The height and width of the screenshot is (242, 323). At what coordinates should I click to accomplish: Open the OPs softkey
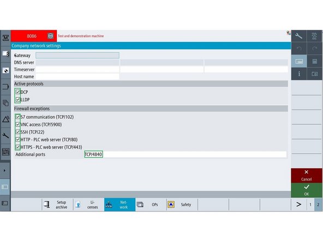point(151,204)
